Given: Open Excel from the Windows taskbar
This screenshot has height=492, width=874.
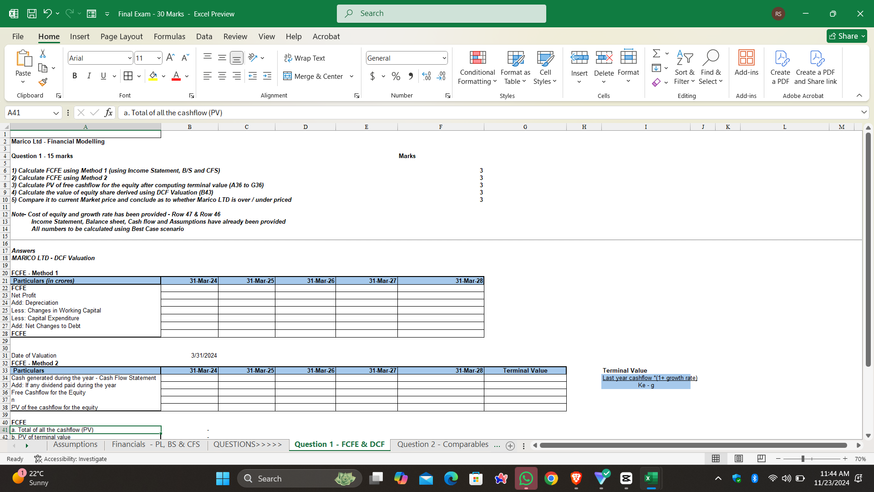Looking at the screenshot, I should (651, 478).
